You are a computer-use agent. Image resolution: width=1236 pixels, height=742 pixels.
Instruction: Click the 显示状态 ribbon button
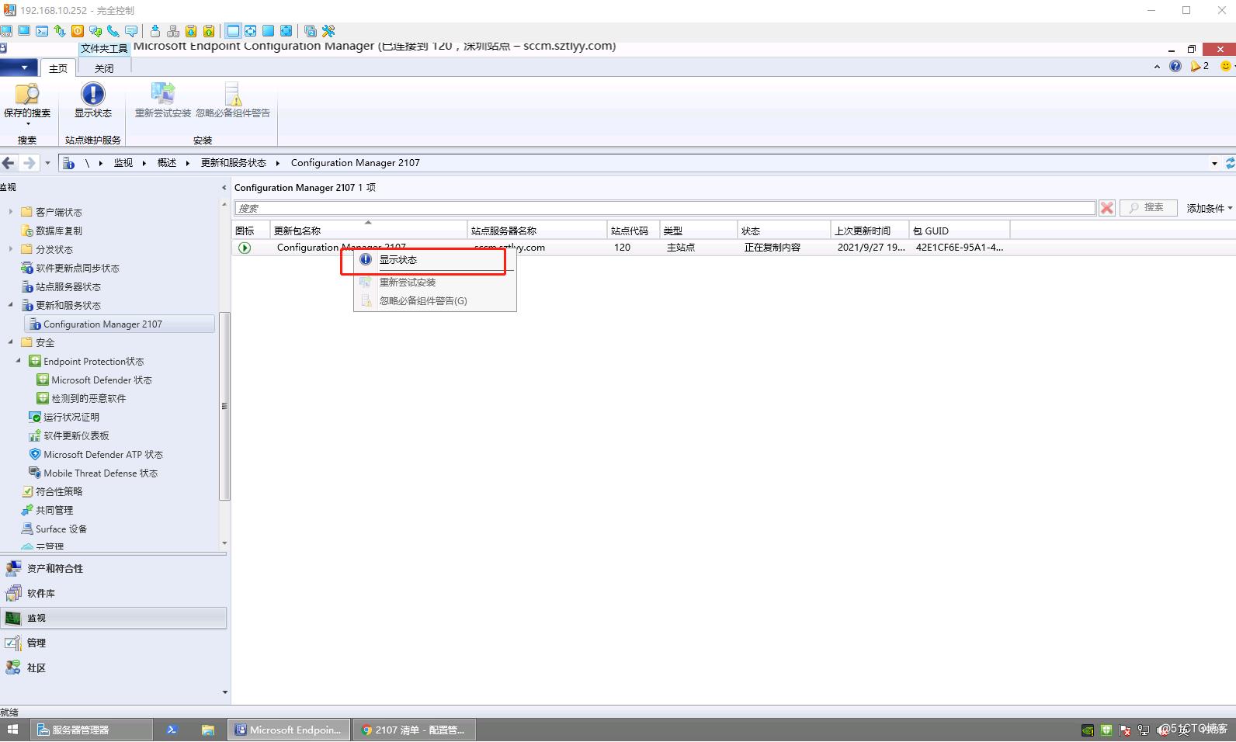92,100
